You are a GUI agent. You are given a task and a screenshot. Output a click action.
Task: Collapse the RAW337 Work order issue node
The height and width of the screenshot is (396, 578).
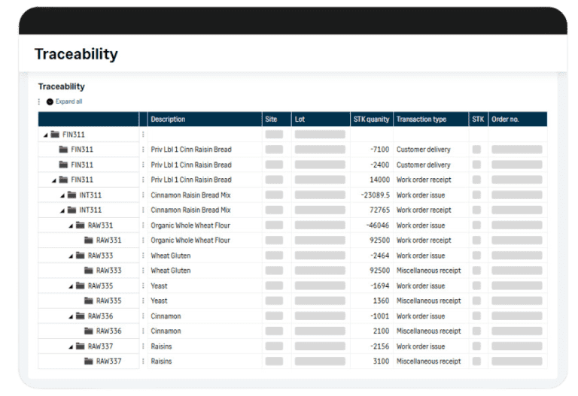point(71,346)
